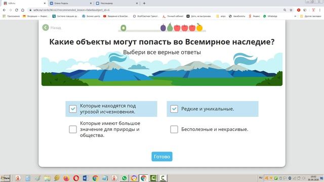
Task: Click the green marker at progress bar start
Action: click(x=124, y=28)
